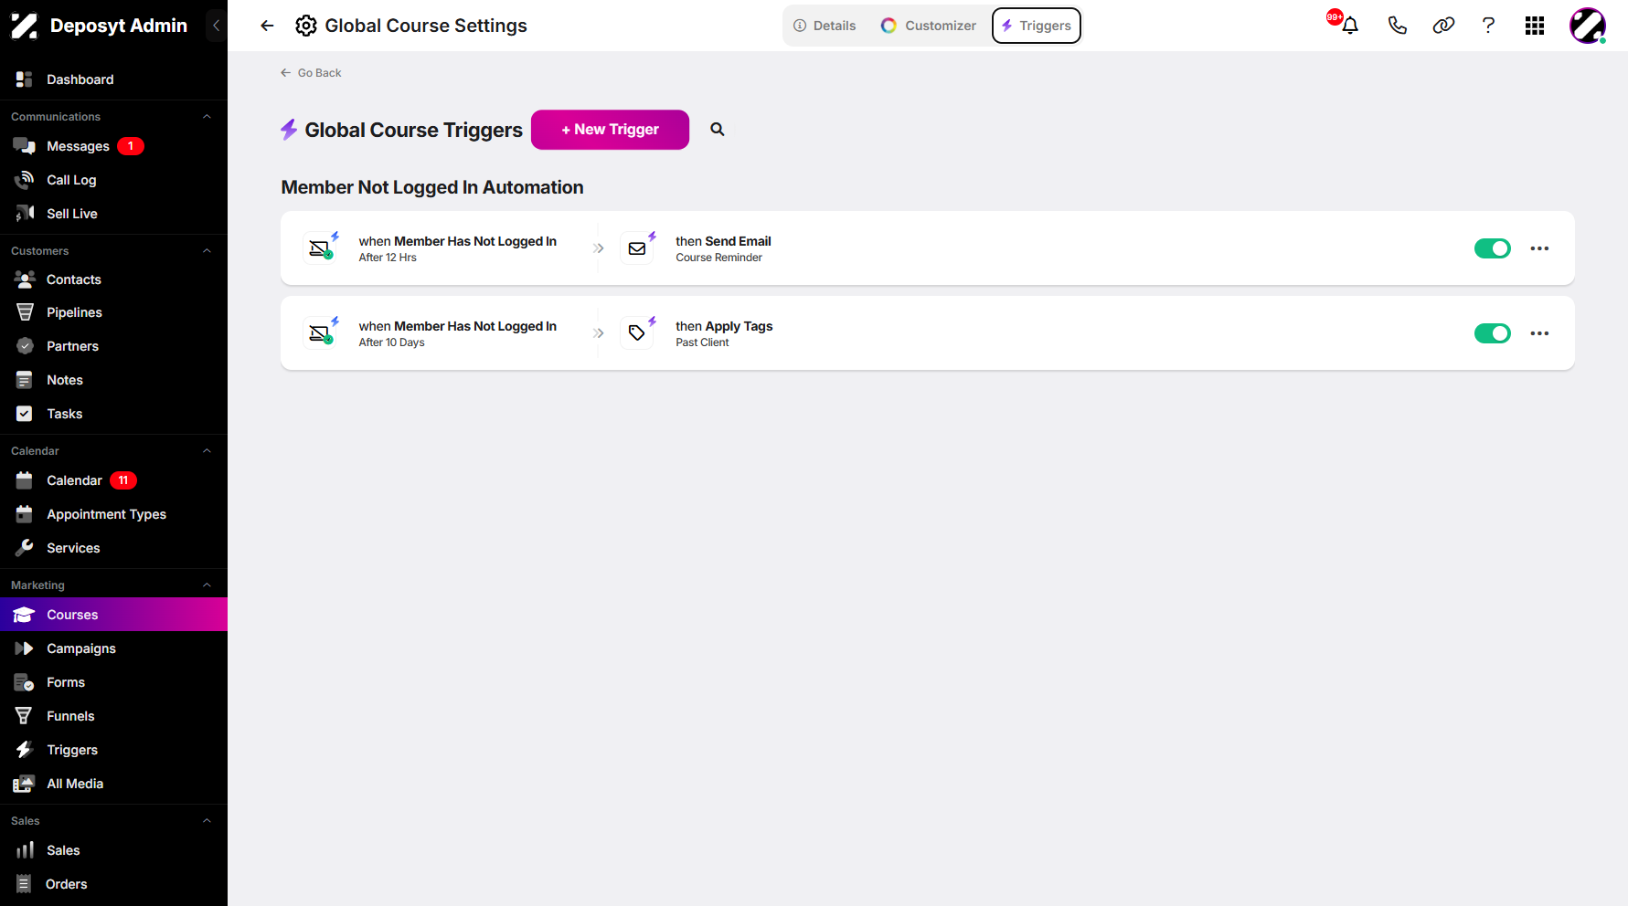The height and width of the screenshot is (906, 1628).
Task: Open the apps grid menu
Action: click(1535, 26)
